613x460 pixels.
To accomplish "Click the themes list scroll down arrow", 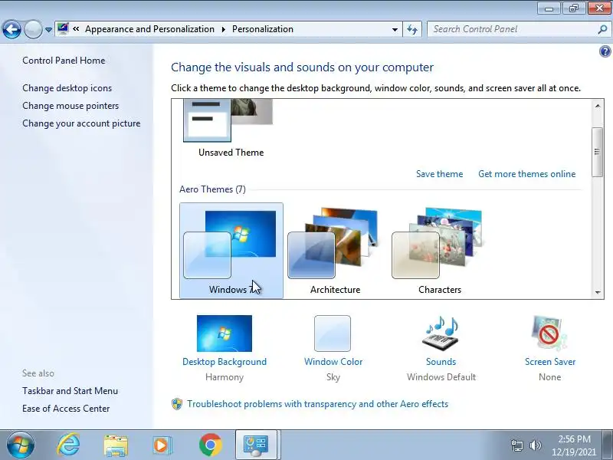I will 598,292.
